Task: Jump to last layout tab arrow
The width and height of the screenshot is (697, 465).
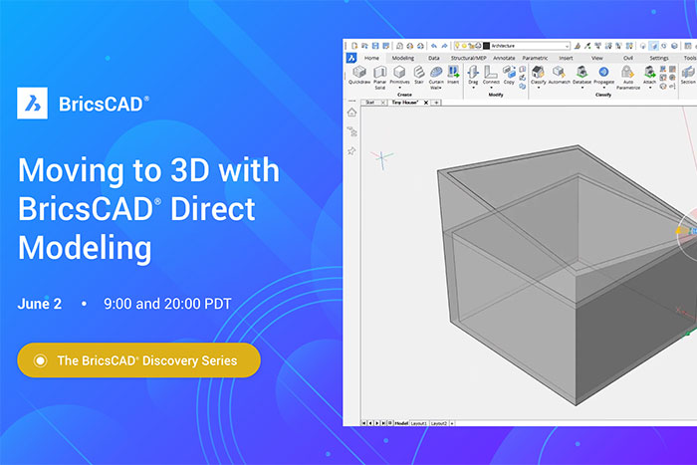Action: click(x=383, y=423)
